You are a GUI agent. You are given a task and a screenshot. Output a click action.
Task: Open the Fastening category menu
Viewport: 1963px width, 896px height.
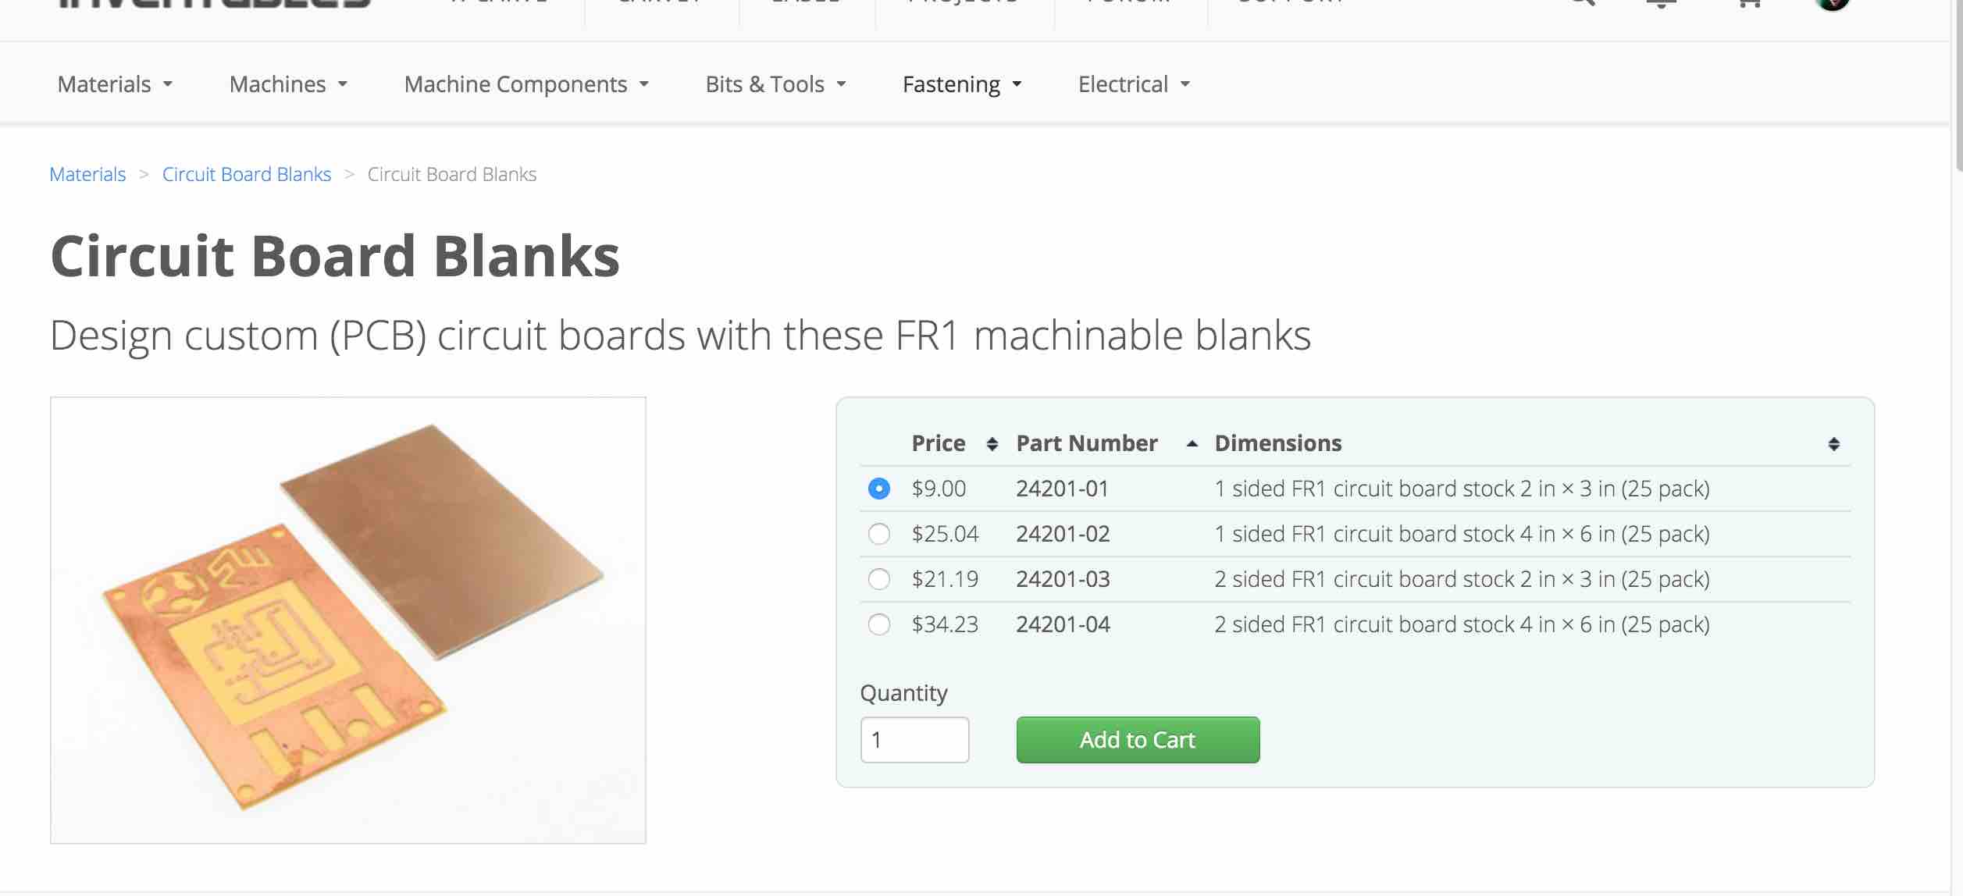pyautogui.click(x=962, y=84)
